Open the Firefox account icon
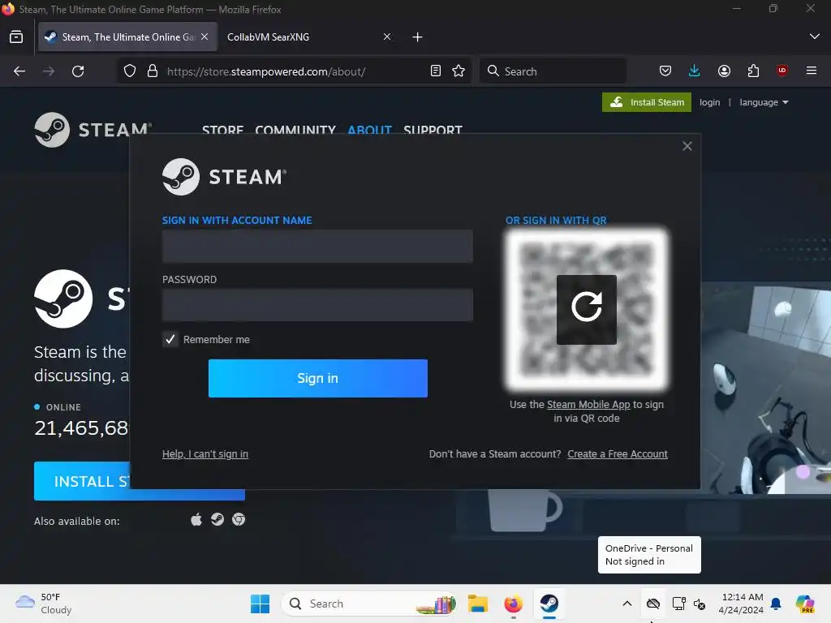831x623 pixels. pyautogui.click(x=724, y=71)
